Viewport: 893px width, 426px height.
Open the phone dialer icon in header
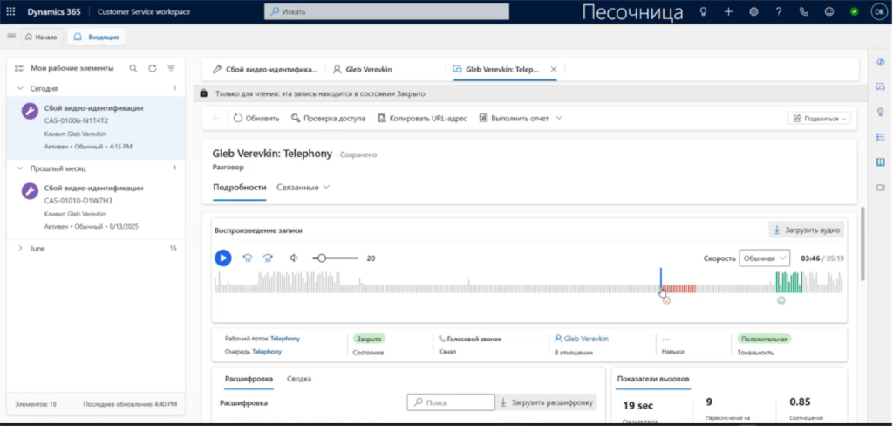click(x=803, y=11)
